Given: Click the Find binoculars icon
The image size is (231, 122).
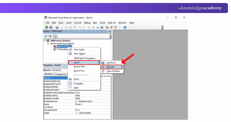Looking at the screenshot, I should 74,27.
